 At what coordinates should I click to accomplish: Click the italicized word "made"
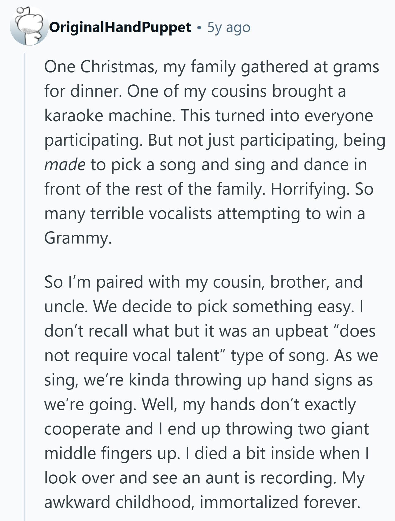click(65, 165)
